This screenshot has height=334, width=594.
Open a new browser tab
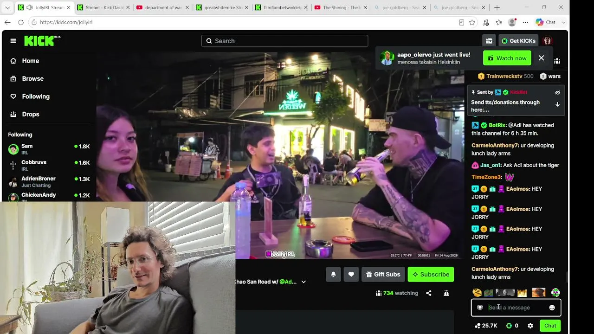pos(497,7)
